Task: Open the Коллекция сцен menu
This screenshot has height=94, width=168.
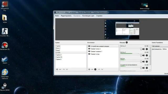Action: 88,16
